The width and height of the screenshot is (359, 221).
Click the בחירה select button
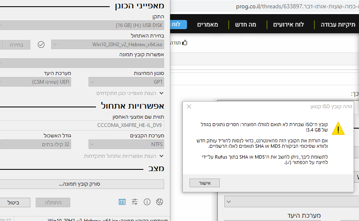point(16,45)
